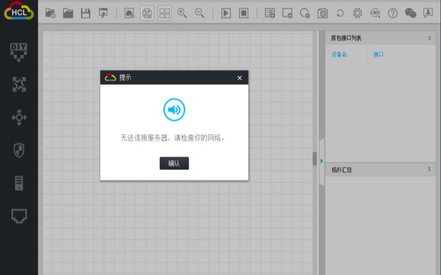The width and height of the screenshot is (441, 275).
Task: Click the HCL cloud logo
Action: (19, 11)
